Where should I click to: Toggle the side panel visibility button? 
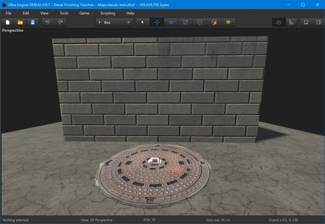(x=318, y=22)
